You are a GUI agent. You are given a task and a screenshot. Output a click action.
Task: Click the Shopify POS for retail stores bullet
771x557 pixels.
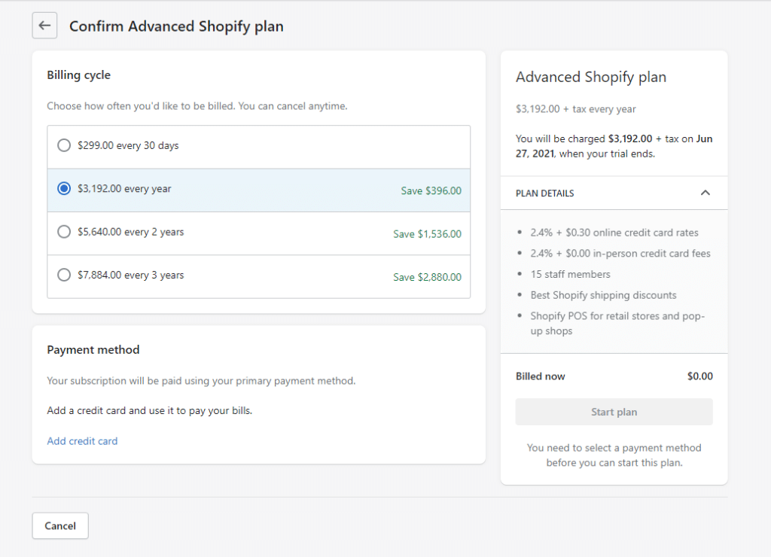[617, 323]
